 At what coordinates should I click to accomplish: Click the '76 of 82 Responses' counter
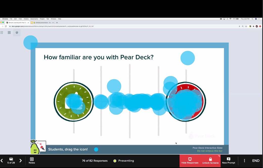tap(95, 161)
